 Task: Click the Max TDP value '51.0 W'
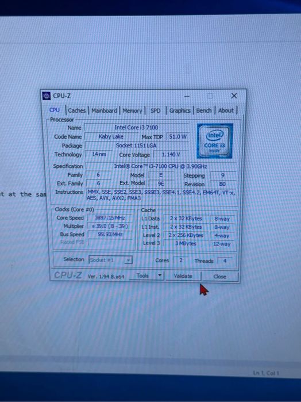pyautogui.click(x=177, y=137)
